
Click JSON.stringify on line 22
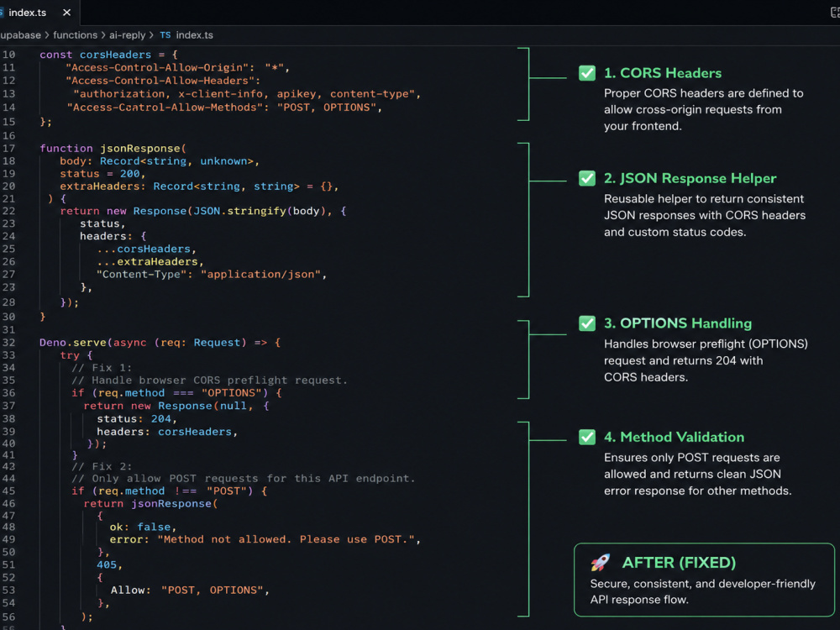pyautogui.click(x=239, y=211)
